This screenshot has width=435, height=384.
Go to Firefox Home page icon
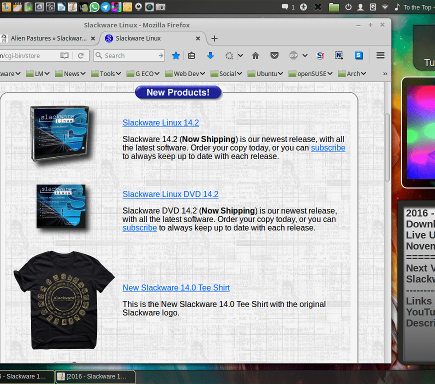click(x=255, y=55)
